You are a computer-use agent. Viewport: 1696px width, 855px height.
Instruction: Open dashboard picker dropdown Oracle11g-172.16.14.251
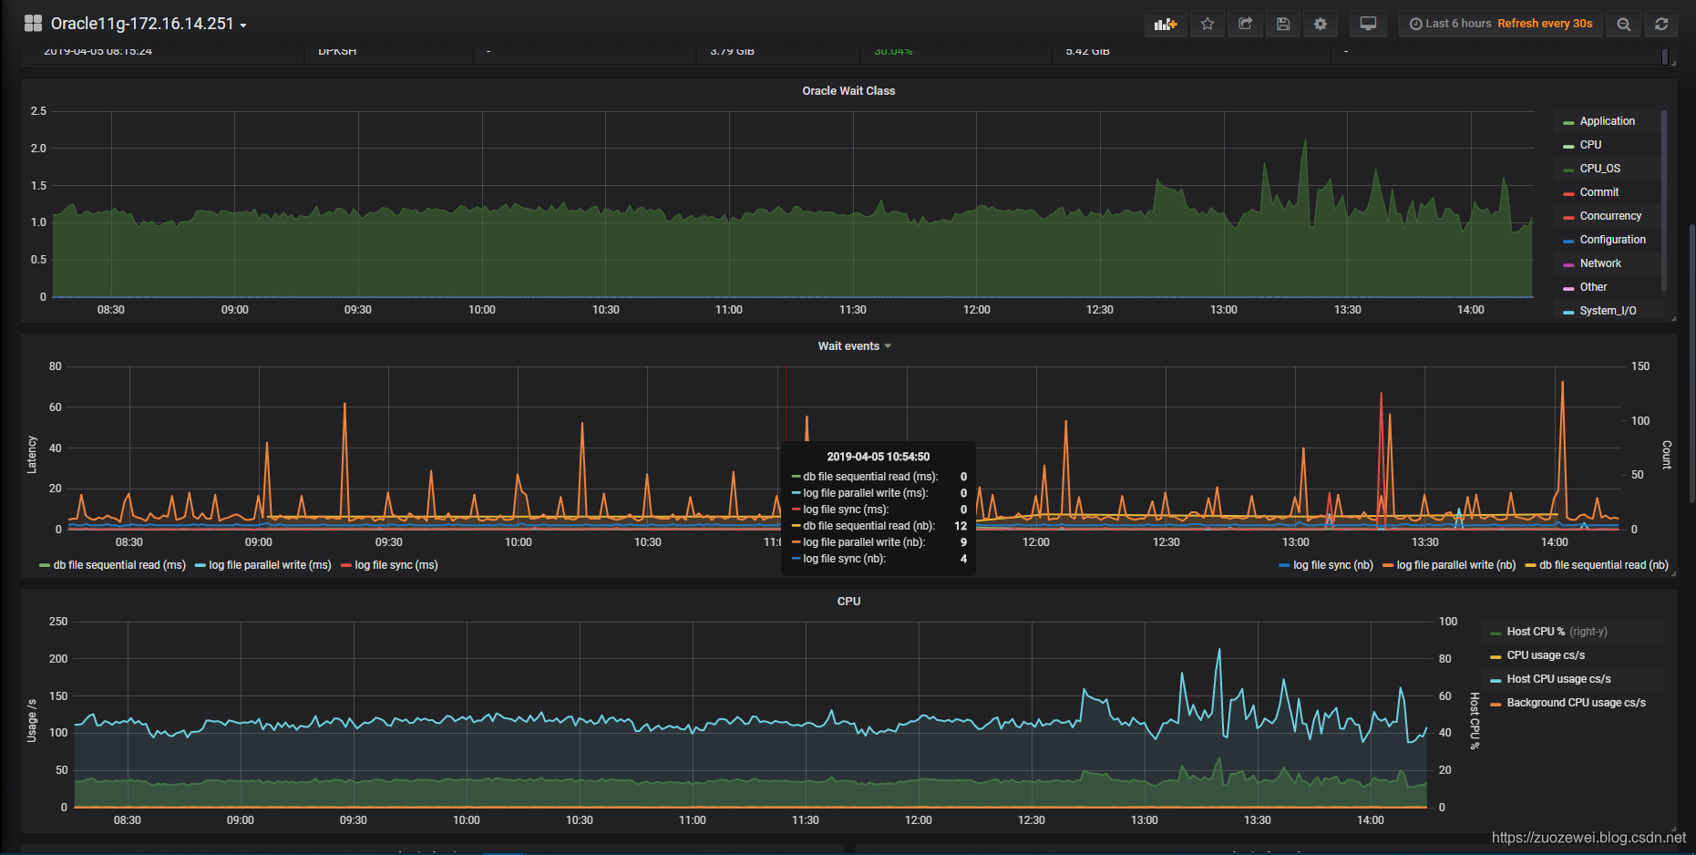149,24
